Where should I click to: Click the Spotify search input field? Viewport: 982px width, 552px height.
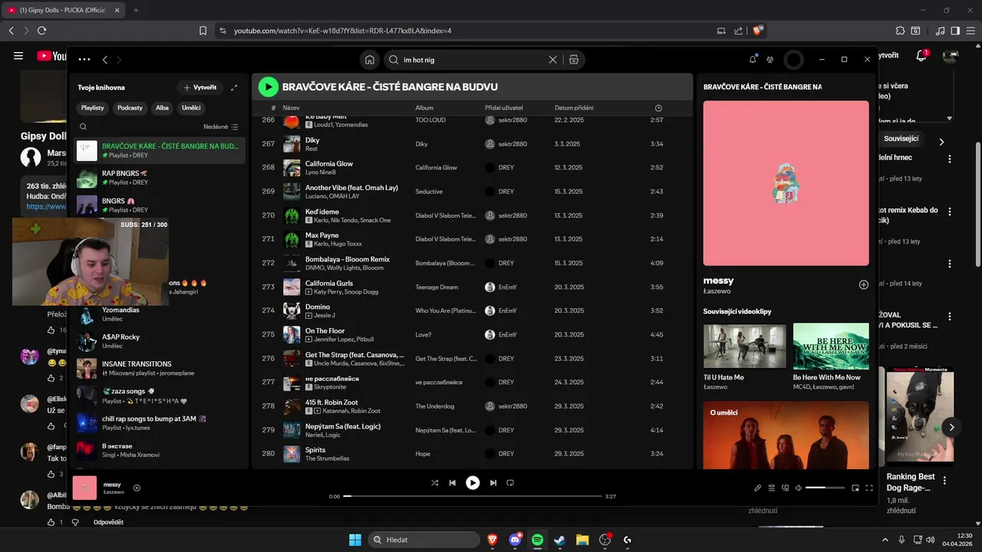(473, 60)
